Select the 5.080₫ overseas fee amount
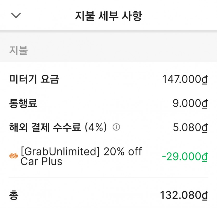Screen dimensions: 217x208 click(x=190, y=127)
